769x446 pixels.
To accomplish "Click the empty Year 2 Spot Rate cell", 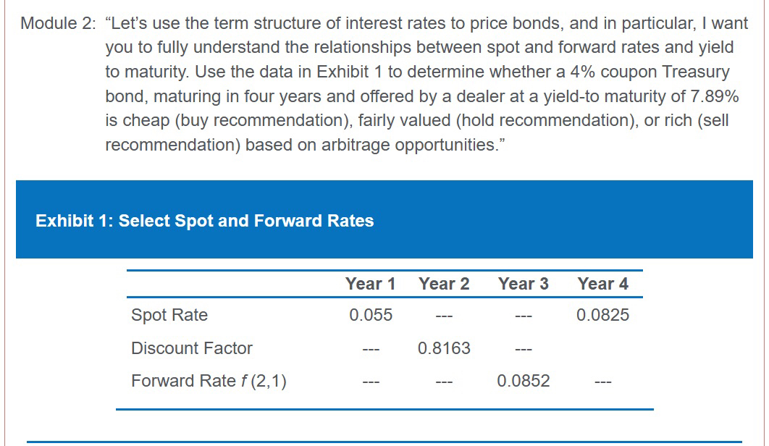I will [444, 316].
